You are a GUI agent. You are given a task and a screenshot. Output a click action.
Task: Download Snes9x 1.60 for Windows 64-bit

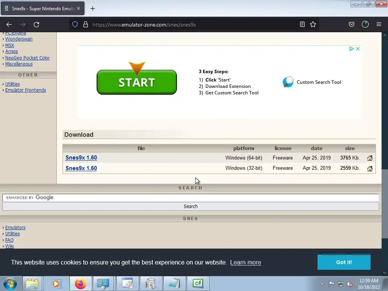pos(81,158)
